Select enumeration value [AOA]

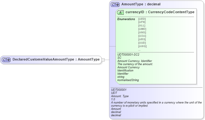142,36
